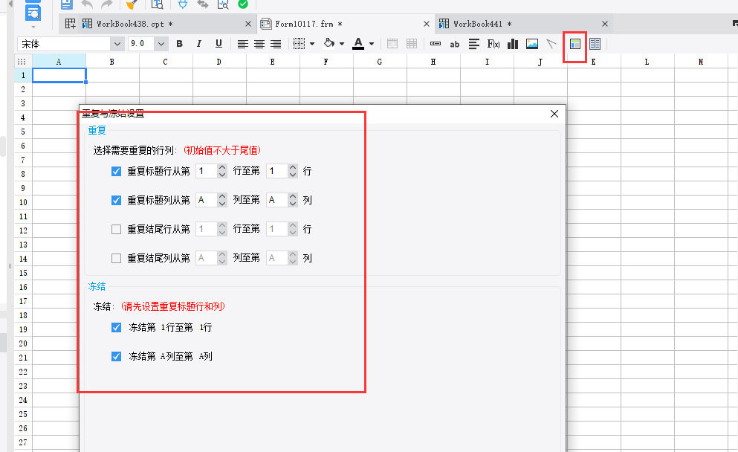Viewport: 738px width, 452px height.
Task: Toggle Italic text formatting
Action: [x=199, y=44]
